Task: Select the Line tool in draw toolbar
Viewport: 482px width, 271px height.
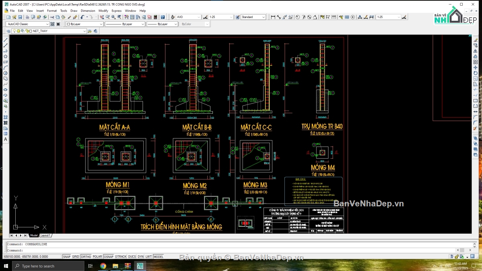Action: (x=6, y=40)
